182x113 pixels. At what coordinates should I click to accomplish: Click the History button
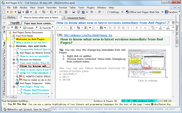coord(10,17)
